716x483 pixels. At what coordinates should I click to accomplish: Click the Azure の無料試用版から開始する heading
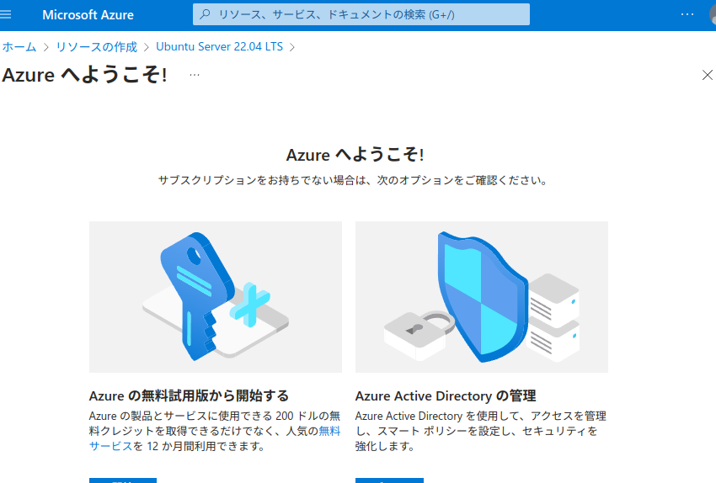tap(189, 395)
